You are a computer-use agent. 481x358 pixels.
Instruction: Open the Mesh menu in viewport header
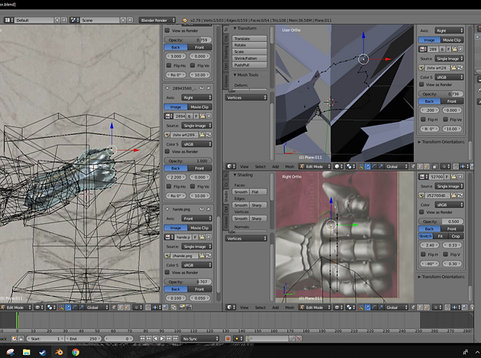[290, 166]
